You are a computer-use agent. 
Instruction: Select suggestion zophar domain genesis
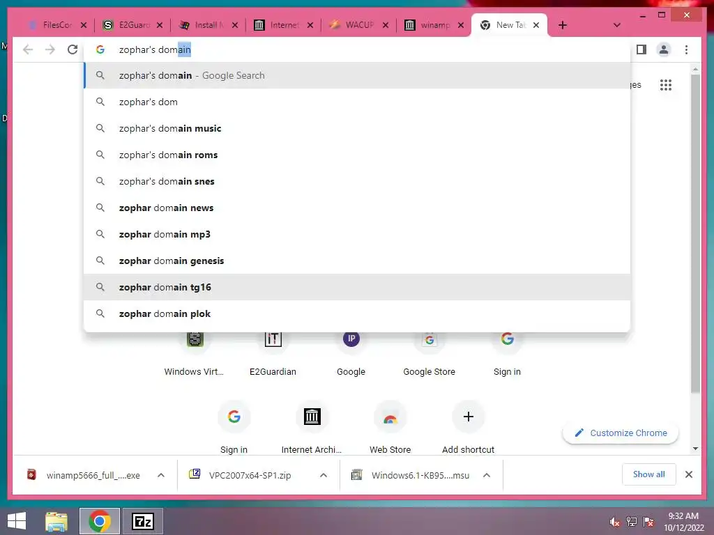pos(358,261)
